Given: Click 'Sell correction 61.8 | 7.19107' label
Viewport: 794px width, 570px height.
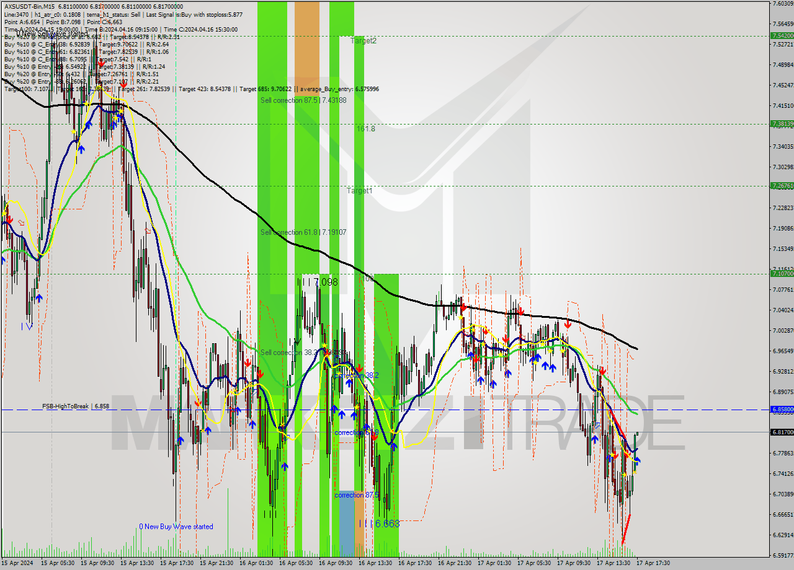Looking at the screenshot, I should click(303, 232).
